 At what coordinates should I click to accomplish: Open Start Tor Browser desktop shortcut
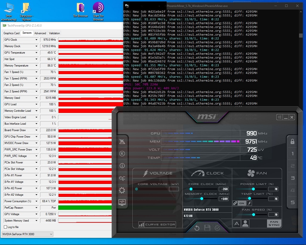coord(98,11)
